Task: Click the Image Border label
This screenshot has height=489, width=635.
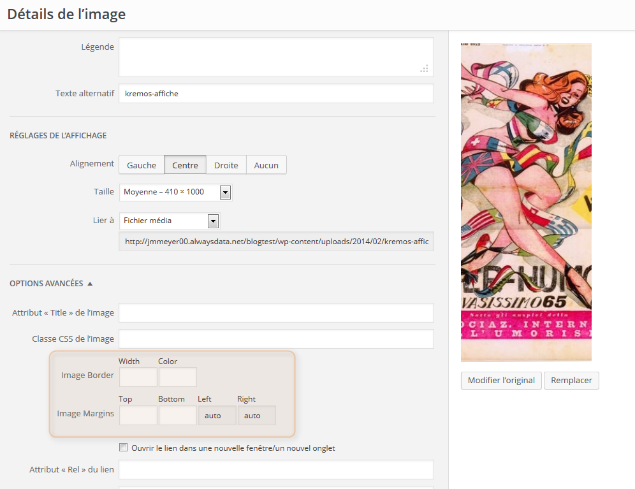Action: click(x=87, y=375)
